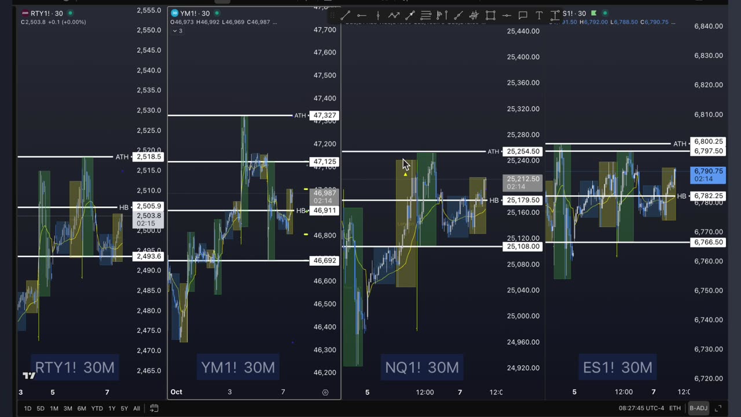Open YM1! 30 symbol title
Viewport: 741px width, 417px height.
(x=195, y=13)
